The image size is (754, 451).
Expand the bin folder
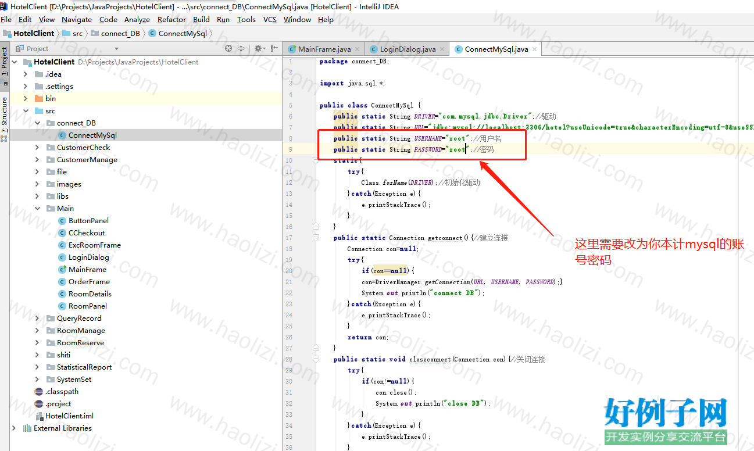point(26,99)
